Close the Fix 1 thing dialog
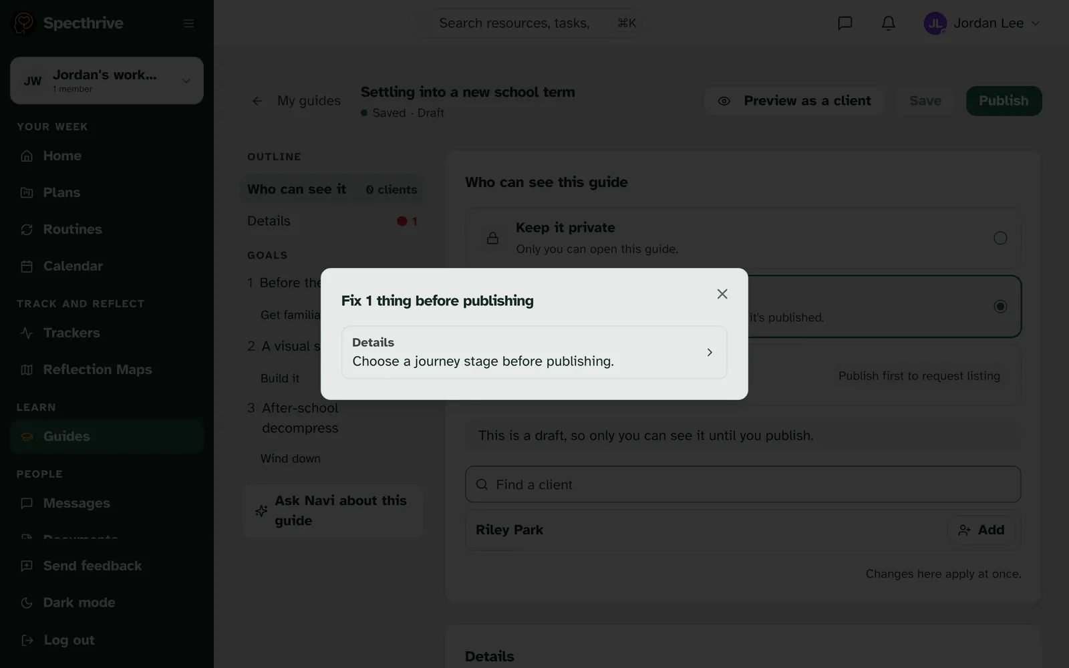Screen dimensions: 1069x668 coord(722,294)
